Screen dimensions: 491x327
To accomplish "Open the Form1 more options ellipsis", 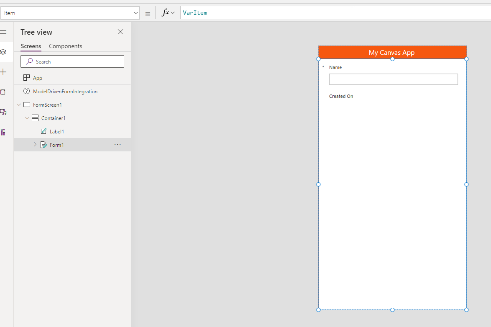I will click(x=118, y=145).
